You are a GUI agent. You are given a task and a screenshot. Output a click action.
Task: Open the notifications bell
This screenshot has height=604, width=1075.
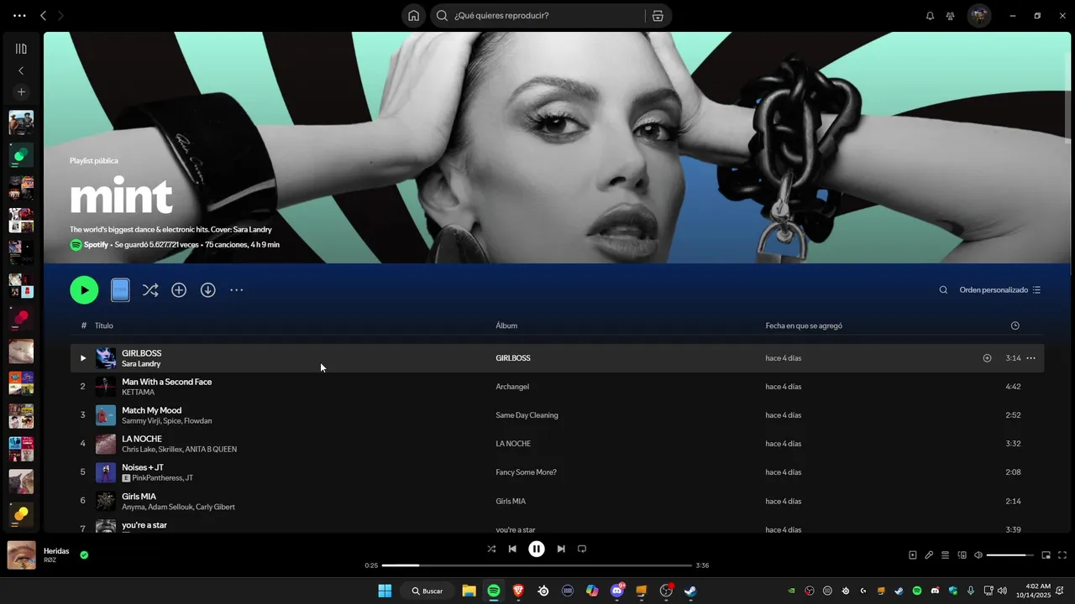point(930,15)
